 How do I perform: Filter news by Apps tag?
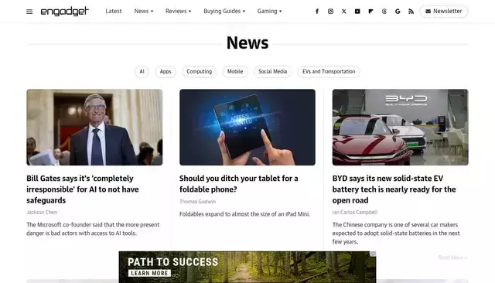tap(166, 72)
